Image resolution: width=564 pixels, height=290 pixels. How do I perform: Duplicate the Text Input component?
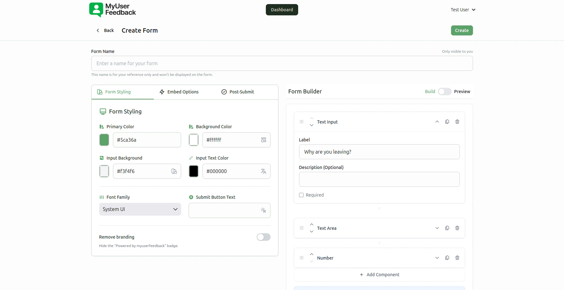(x=447, y=122)
